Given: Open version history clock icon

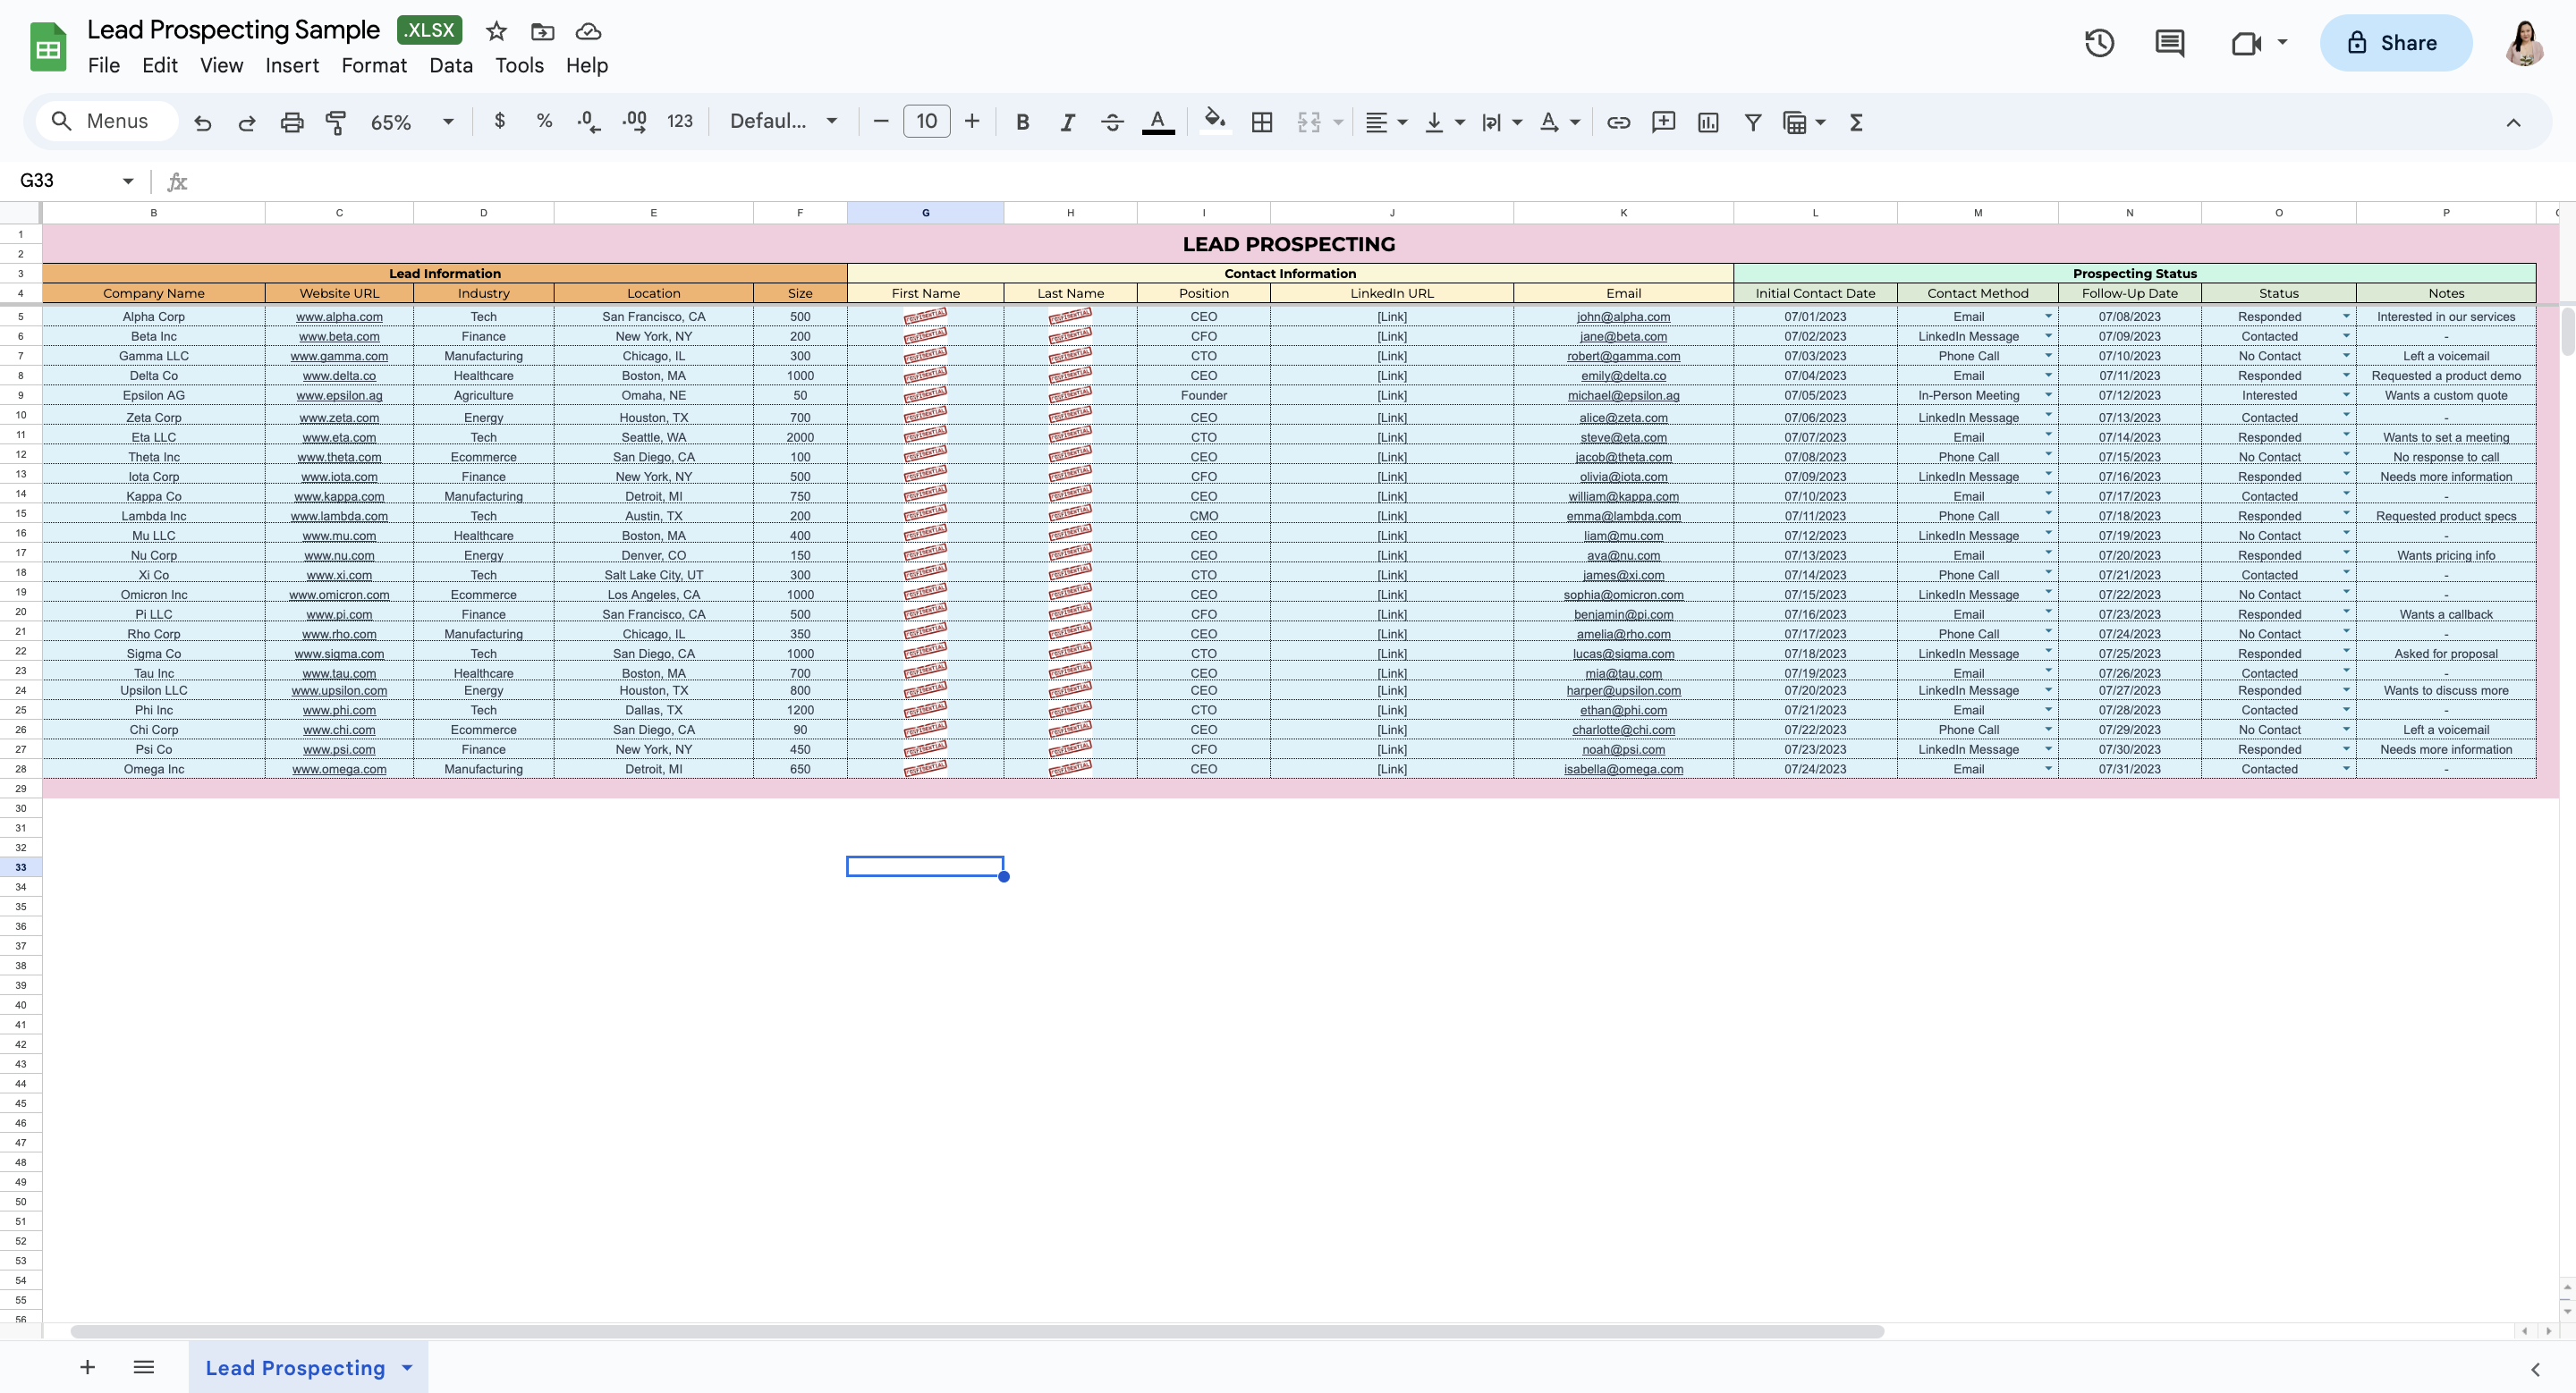Looking at the screenshot, I should (x=2099, y=43).
